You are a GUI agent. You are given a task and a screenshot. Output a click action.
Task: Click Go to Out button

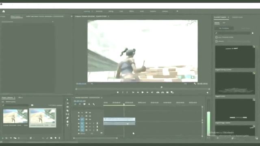pos(152,92)
